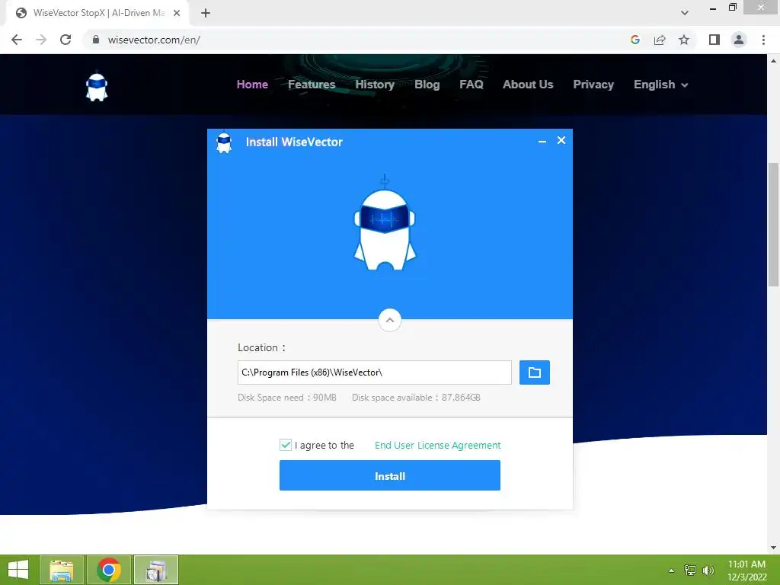The image size is (780, 585).
Task: Click the 'Install WiseVector' title text
Action: click(x=294, y=142)
